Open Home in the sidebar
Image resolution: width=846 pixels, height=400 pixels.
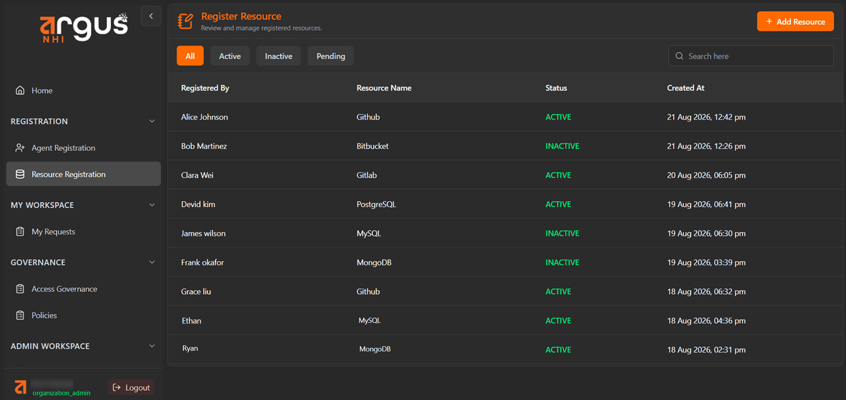pos(84,90)
